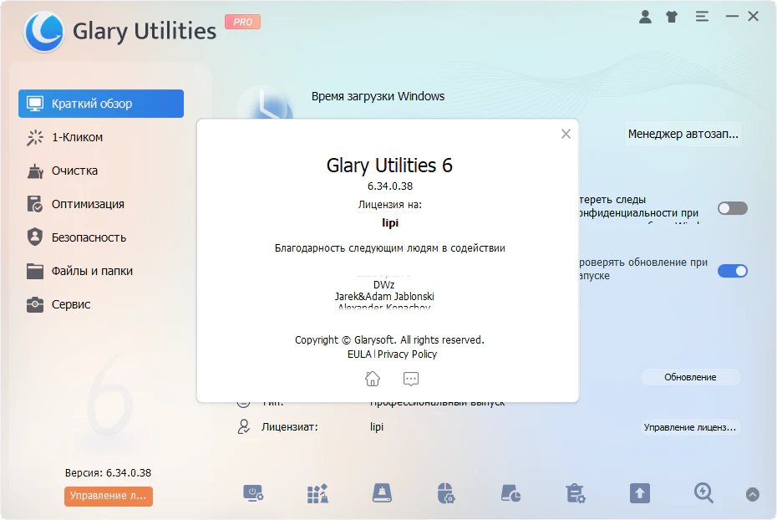
Task: Open the skin theme shirt icon
Action: coord(673,17)
